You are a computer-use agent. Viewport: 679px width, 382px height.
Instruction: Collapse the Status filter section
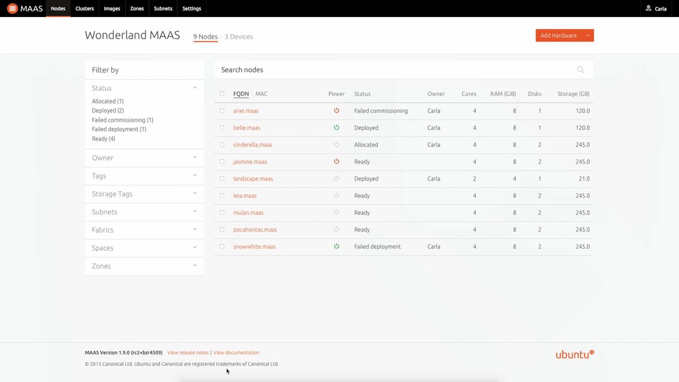(x=194, y=88)
